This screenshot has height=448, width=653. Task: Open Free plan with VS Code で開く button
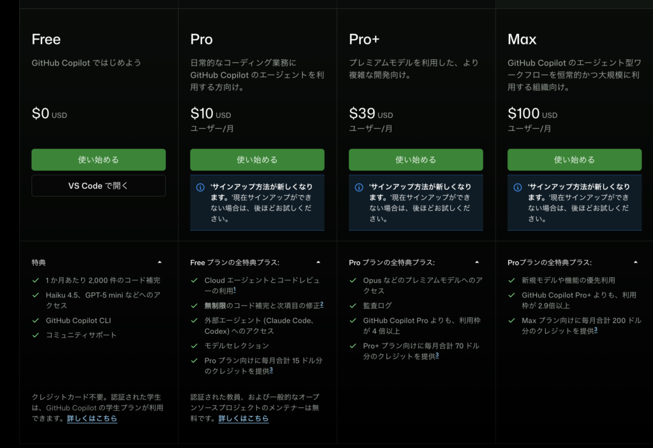point(98,185)
